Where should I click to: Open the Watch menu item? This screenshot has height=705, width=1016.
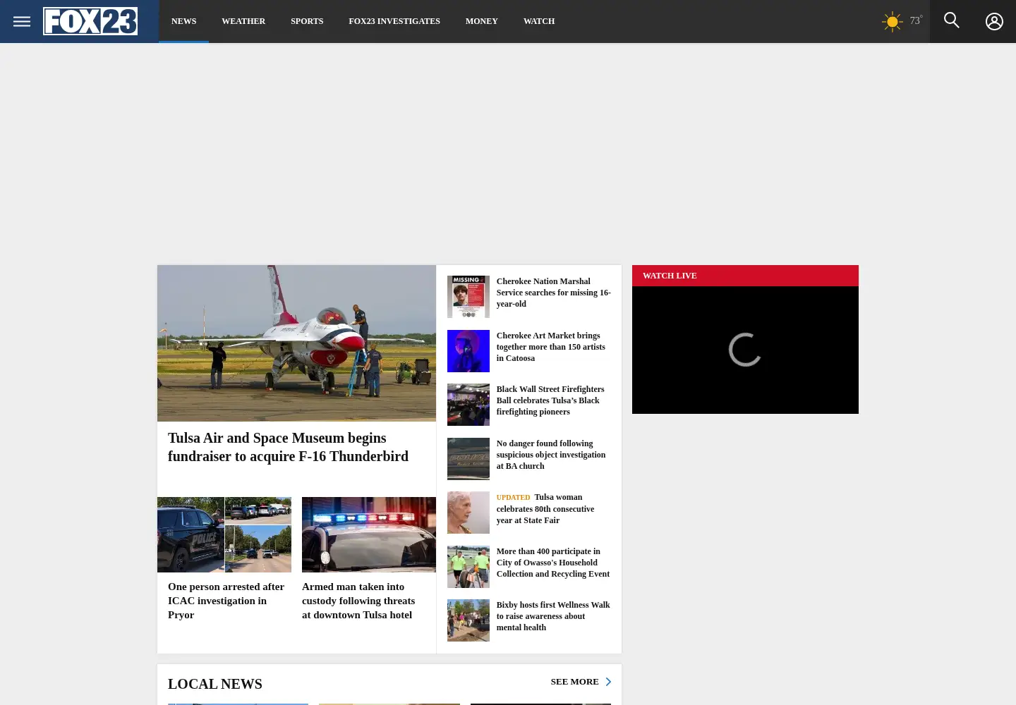(x=539, y=21)
